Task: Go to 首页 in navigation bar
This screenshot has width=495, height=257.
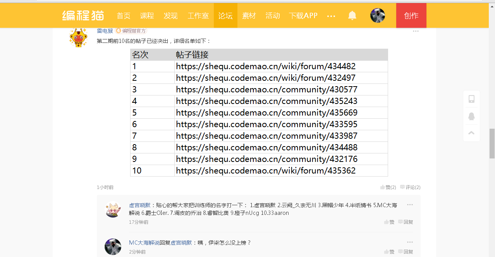Action: click(124, 15)
